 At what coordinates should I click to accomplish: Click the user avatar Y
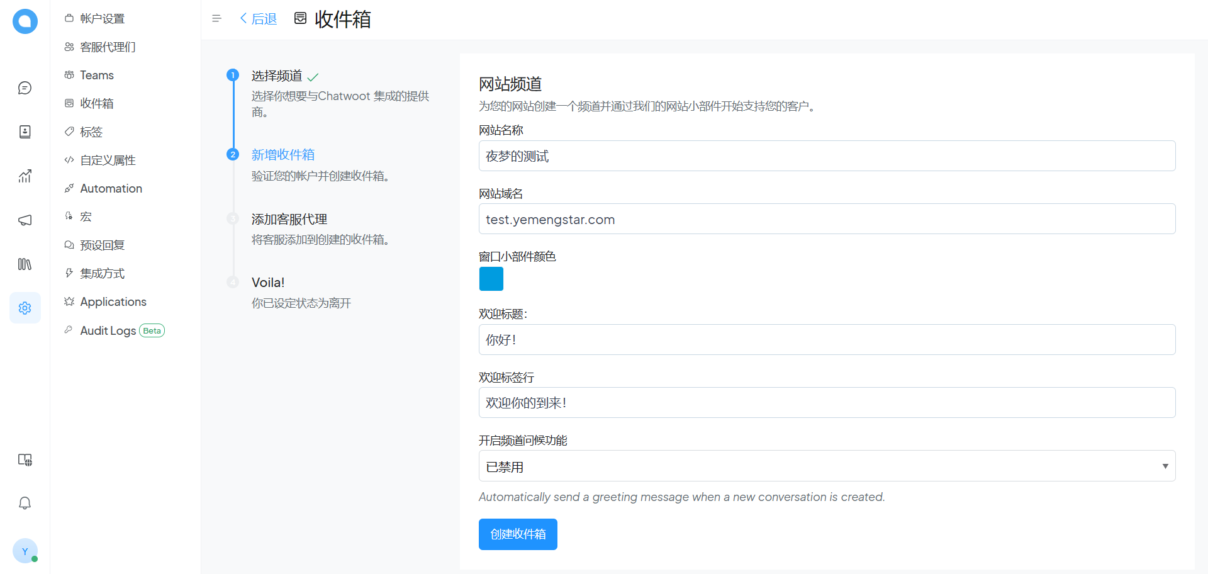[25, 551]
